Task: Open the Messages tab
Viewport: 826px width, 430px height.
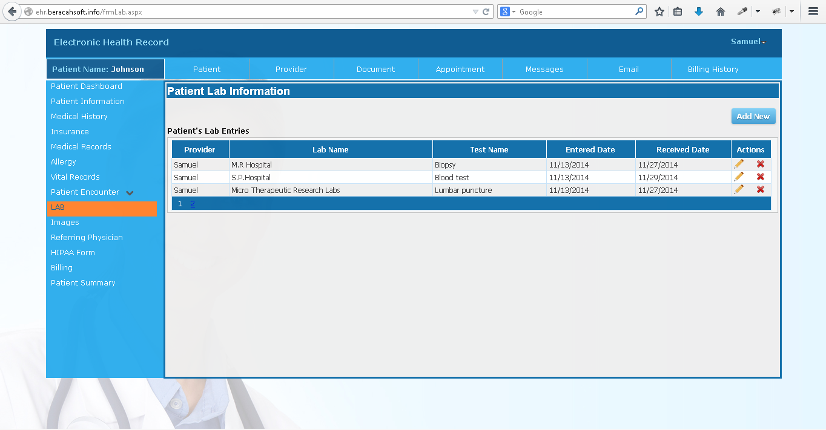Action: point(544,69)
